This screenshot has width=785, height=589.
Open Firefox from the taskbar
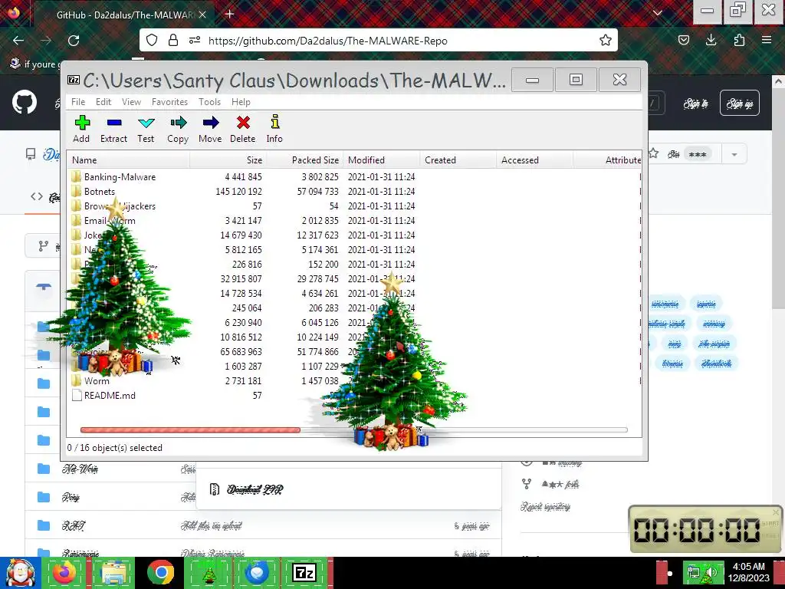[x=64, y=573]
